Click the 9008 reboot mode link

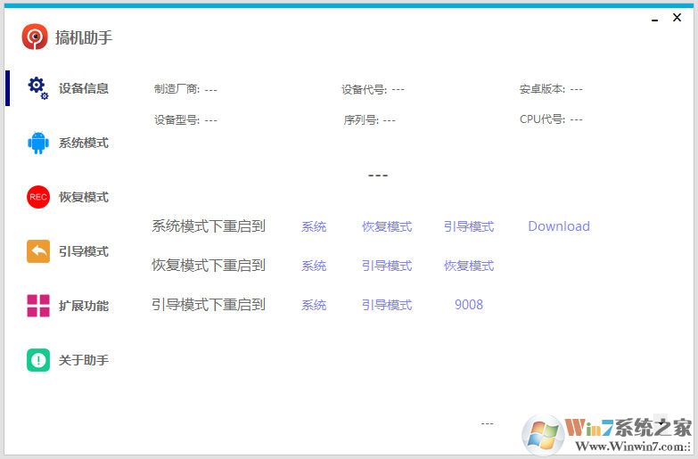coord(469,305)
